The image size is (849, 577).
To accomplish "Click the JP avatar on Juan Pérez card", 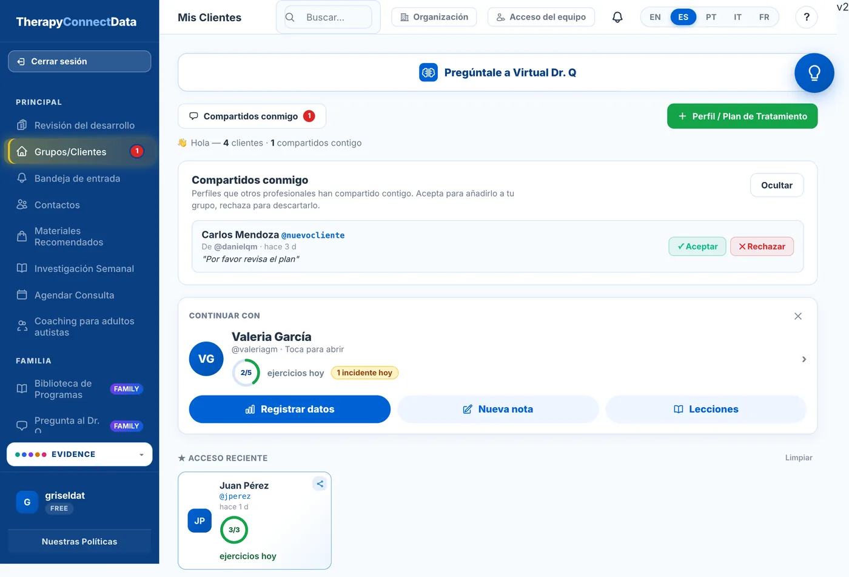I will click(200, 521).
